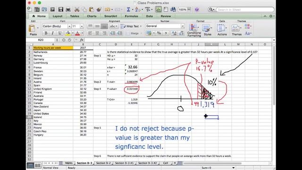The width and height of the screenshot is (302, 170).
Task: Open the Help question mark icon
Action: (x=197, y=9)
